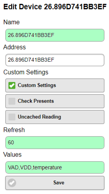Focus the Address text field

55,60
